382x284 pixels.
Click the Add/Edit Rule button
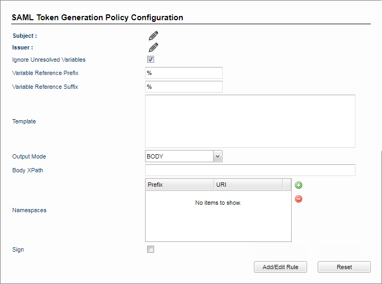(281, 267)
